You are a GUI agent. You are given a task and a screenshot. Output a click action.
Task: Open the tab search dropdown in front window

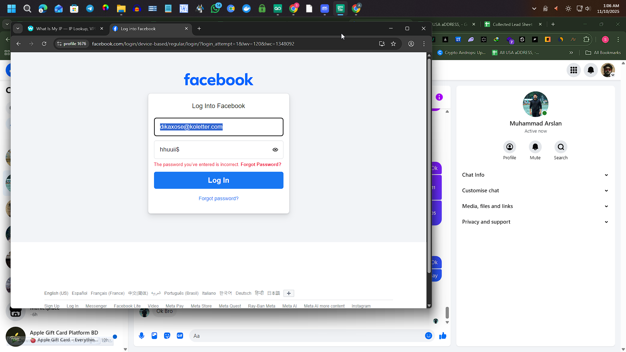coord(18,28)
